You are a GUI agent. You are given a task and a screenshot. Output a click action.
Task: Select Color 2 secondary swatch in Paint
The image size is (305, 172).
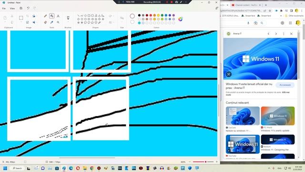tap(132, 22)
